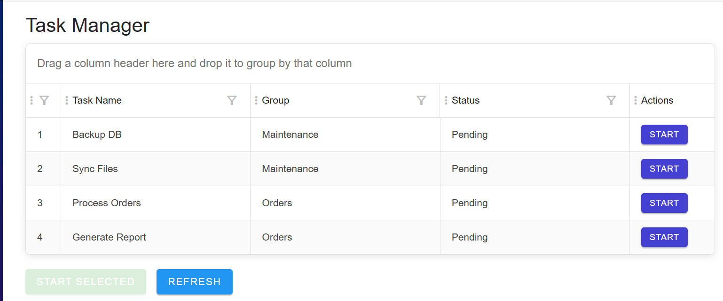The height and width of the screenshot is (301, 723).
Task: Click row number 4 cell
Action: pyautogui.click(x=43, y=237)
